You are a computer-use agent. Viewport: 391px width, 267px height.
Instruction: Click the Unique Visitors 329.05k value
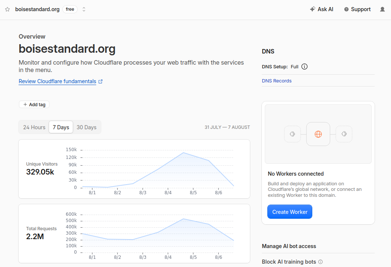40,172
